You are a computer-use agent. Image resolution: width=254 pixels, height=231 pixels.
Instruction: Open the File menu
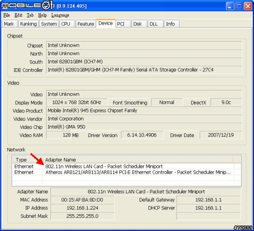(7, 15)
